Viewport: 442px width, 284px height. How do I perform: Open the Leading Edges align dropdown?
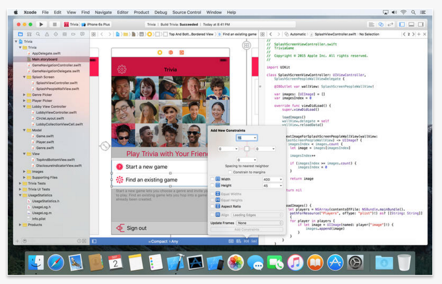click(x=257, y=215)
